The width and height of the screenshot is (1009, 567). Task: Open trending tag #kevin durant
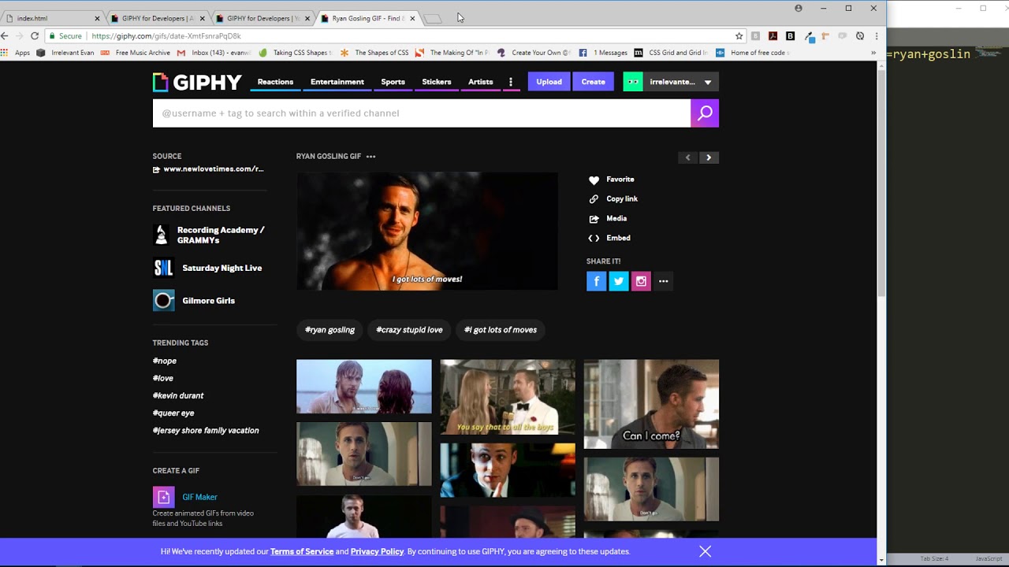[178, 395]
